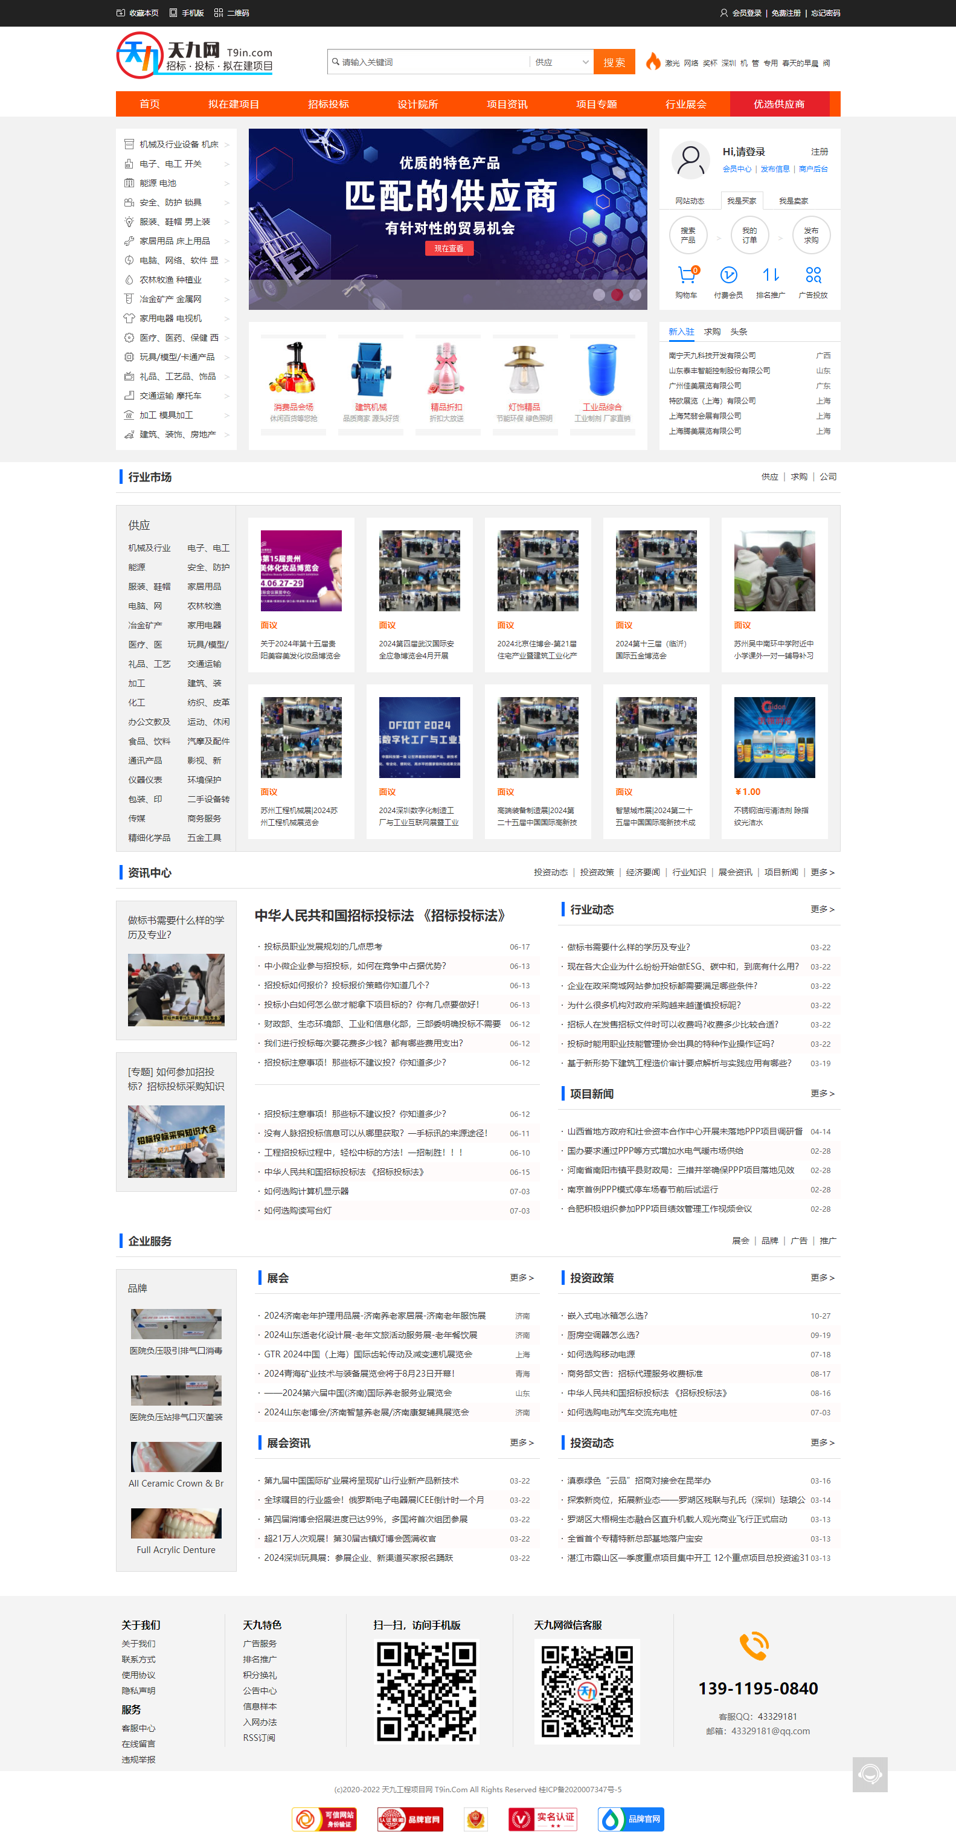956x1846 pixels.
Task: Open 中华人民共和国招标投标法 headline
Action: click(383, 915)
